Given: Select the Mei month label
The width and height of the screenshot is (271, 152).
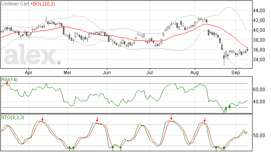Looking at the screenshot, I should point(68,72).
